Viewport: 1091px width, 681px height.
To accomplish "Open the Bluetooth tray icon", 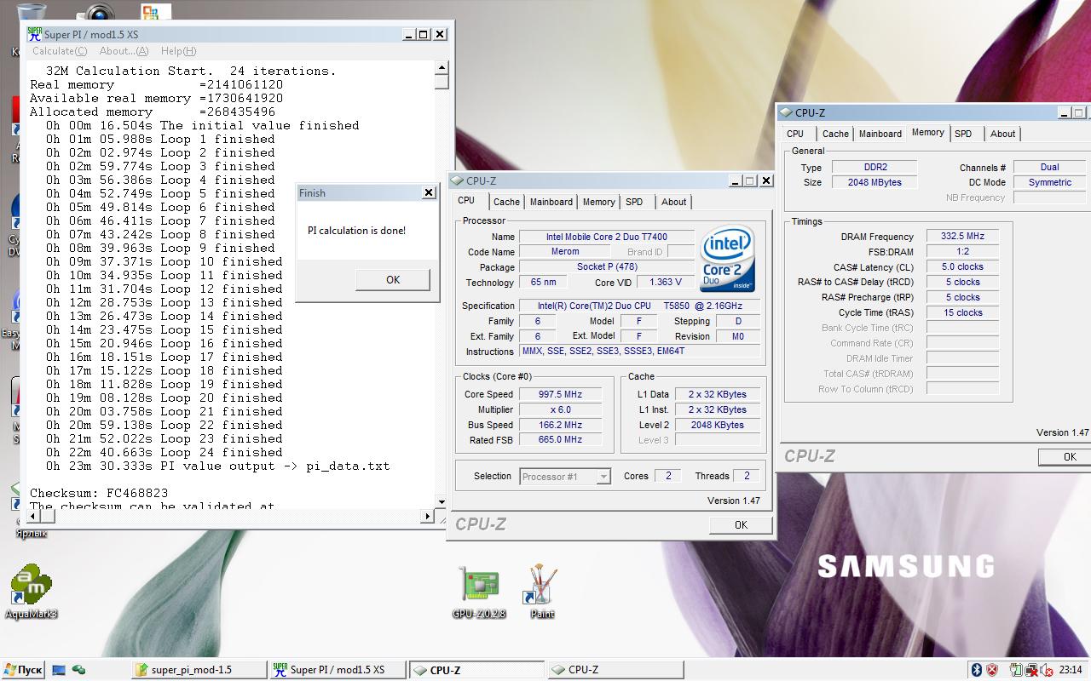I will coord(977,670).
